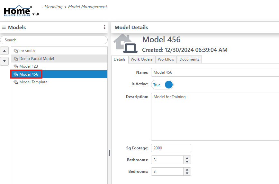Click the Modeling breadcrumb
This screenshot has height=184, width=279.
click(x=53, y=7)
